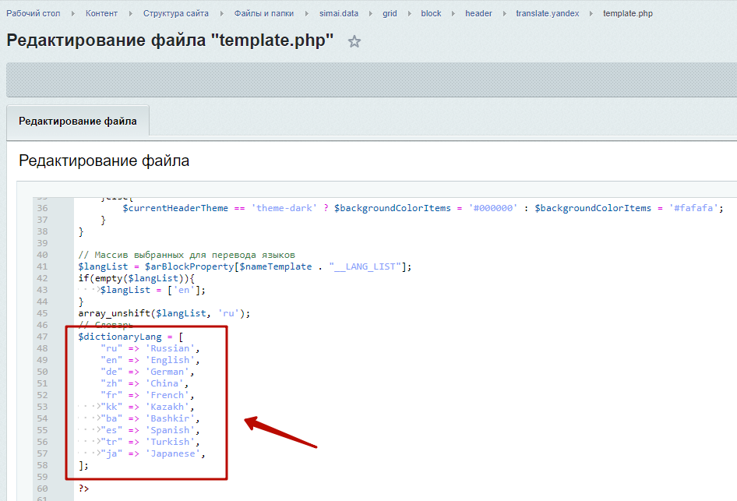The width and height of the screenshot is (737, 501).
Task: Expand arrow after 'Файлы и папки' breadcrumb
Action: coord(307,13)
